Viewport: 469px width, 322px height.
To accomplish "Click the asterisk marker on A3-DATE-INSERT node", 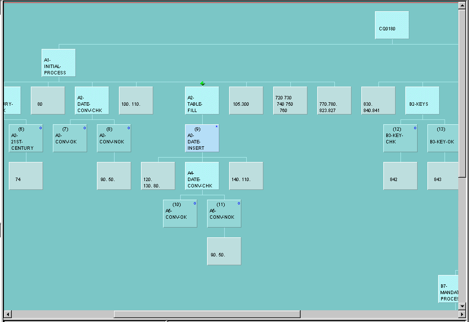I will pyautogui.click(x=216, y=127).
